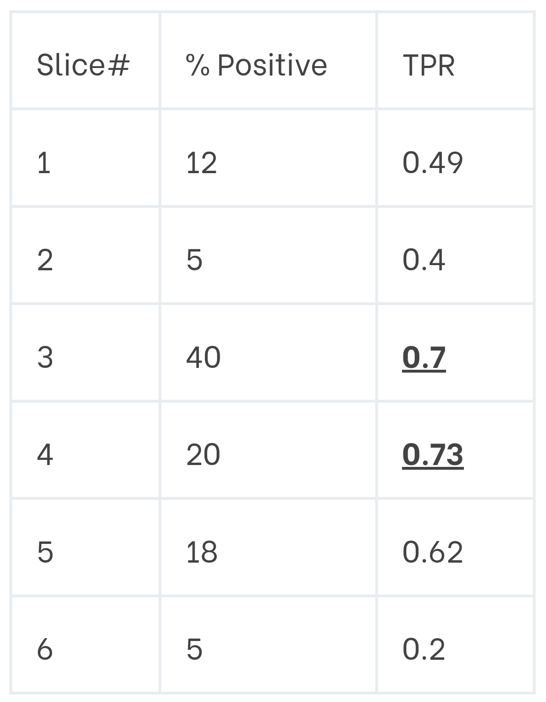
Task: Click slice number 1 cell
Action: point(44,163)
